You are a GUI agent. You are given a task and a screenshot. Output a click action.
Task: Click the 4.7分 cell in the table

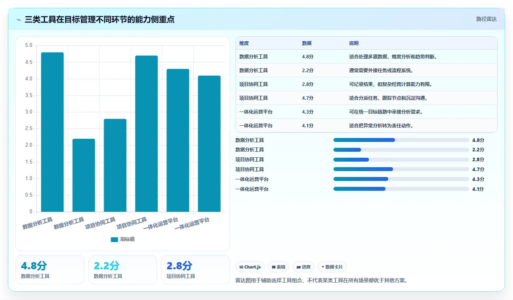(x=308, y=98)
